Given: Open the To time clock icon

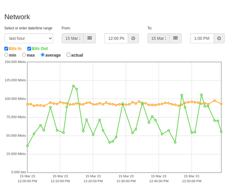Looking at the screenshot, I should [219, 38].
